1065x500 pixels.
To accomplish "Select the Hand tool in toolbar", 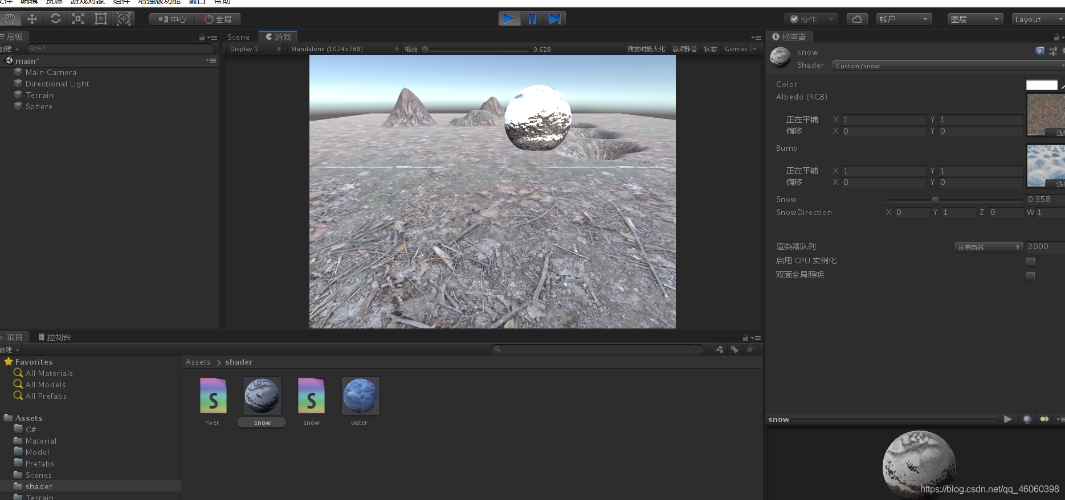I will pyautogui.click(x=10, y=19).
